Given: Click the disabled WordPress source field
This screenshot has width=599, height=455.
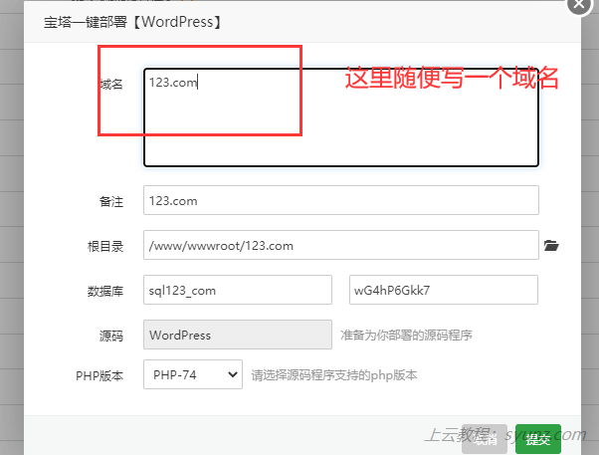Looking at the screenshot, I should tap(238, 335).
